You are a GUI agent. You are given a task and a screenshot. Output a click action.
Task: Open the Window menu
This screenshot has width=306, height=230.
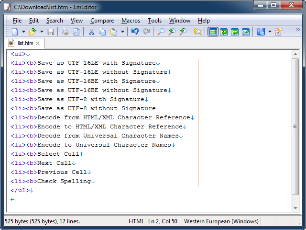tap(180, 21)
